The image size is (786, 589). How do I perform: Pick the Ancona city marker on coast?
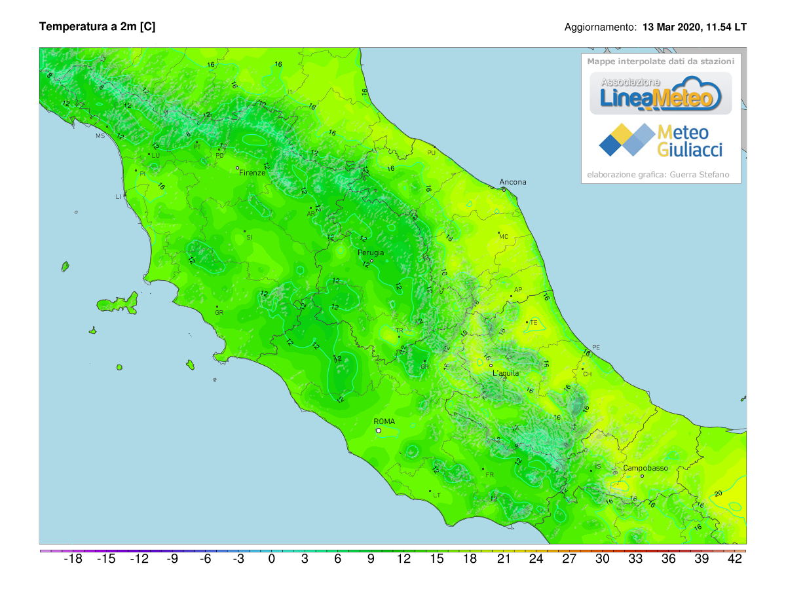[x=504, y=190]
